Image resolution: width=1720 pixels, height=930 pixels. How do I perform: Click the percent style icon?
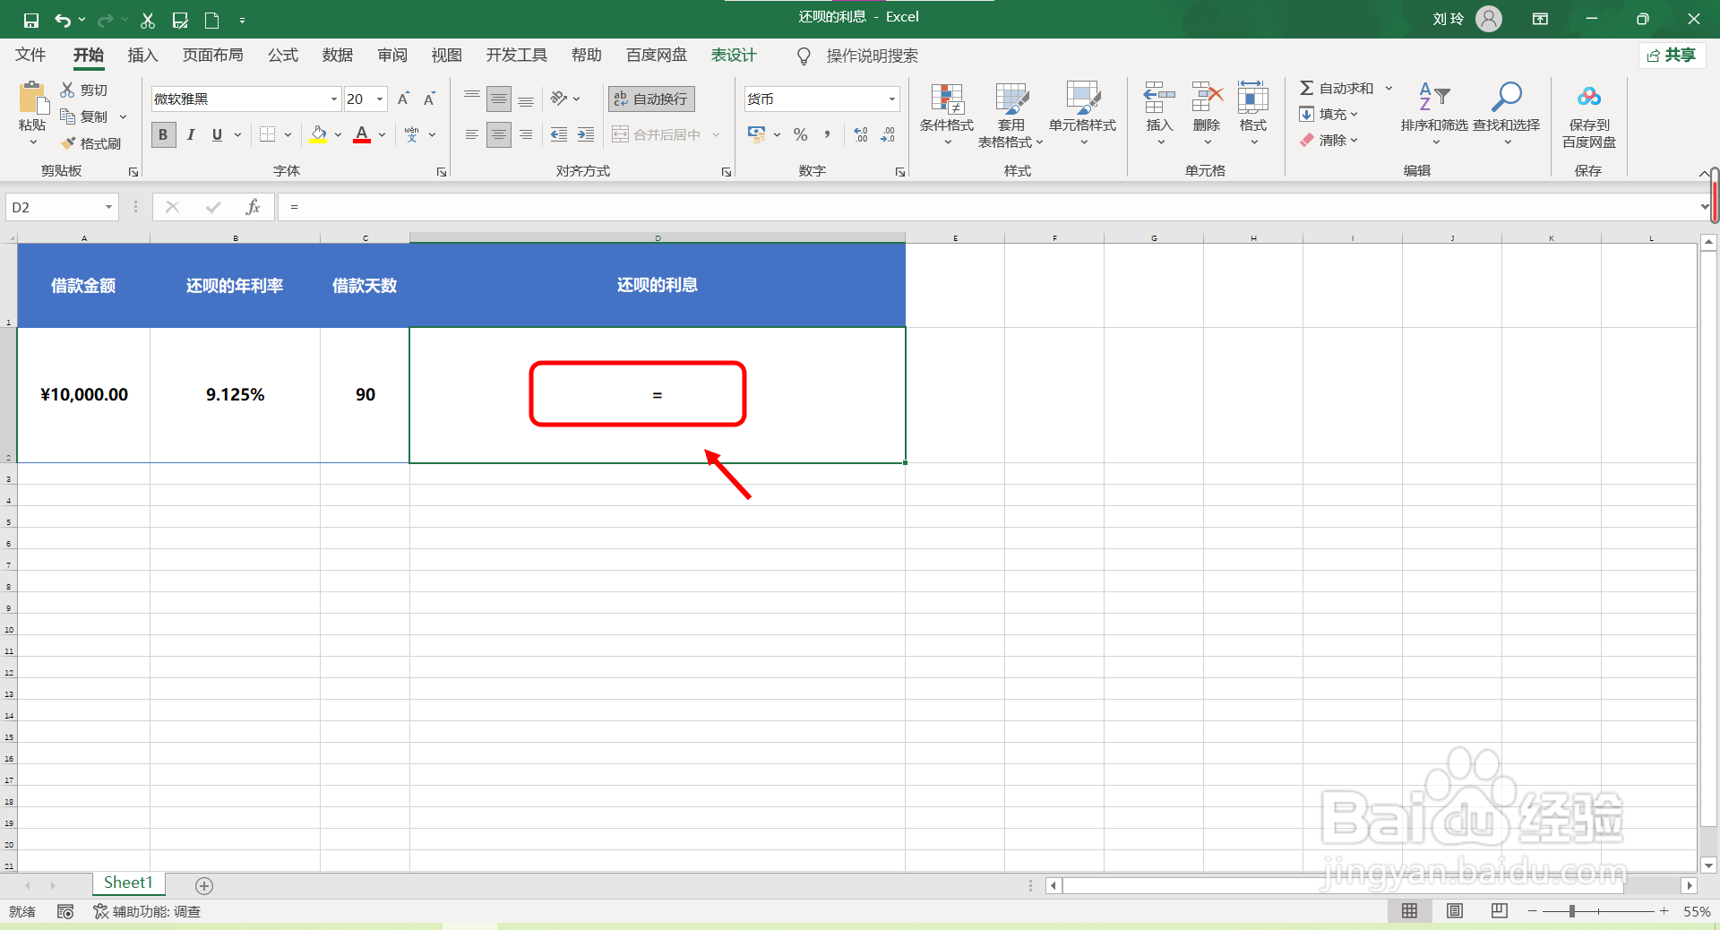pyautogui.click(x=800, y=134)
